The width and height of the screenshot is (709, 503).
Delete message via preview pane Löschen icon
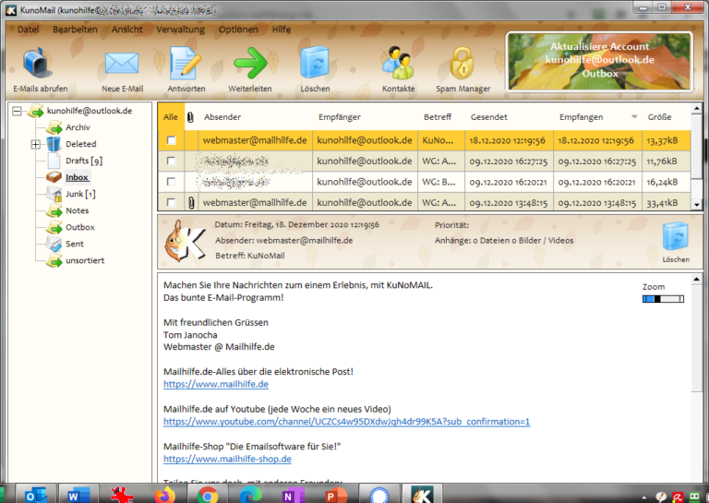click(x=675, y=237)
